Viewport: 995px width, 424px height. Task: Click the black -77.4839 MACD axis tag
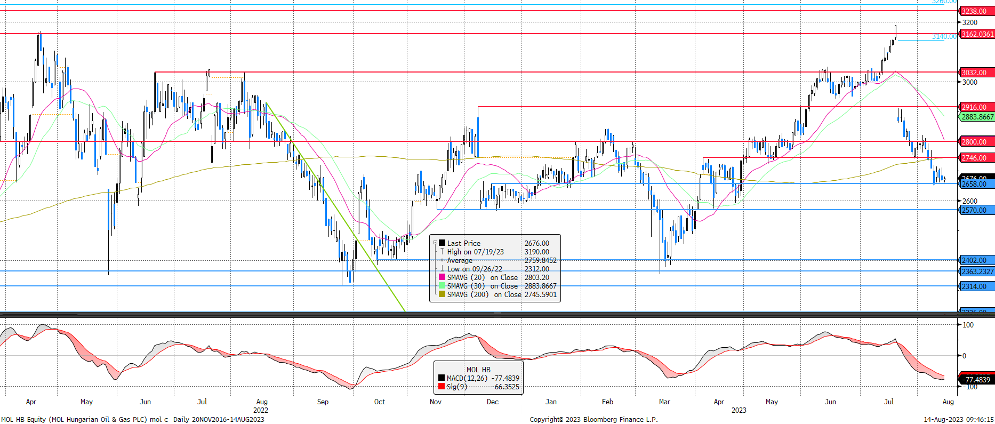[x=975, y=380]
